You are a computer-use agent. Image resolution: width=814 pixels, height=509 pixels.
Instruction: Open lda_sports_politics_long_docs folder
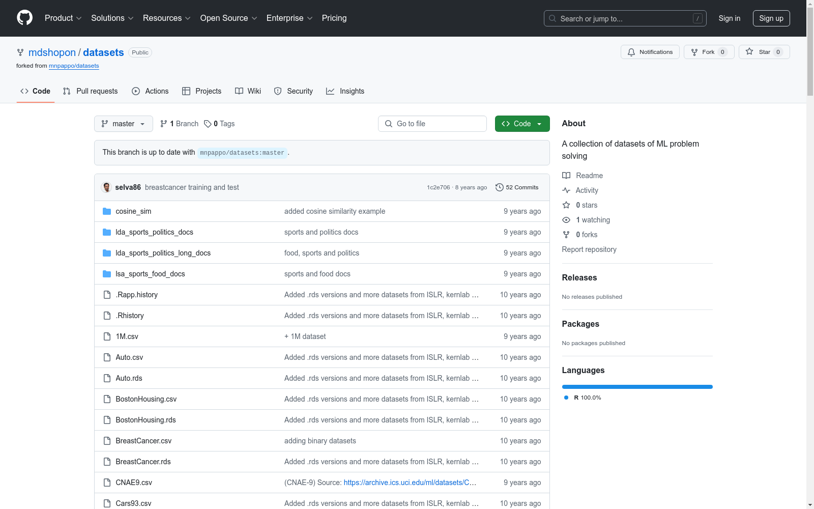click(163, 253)
